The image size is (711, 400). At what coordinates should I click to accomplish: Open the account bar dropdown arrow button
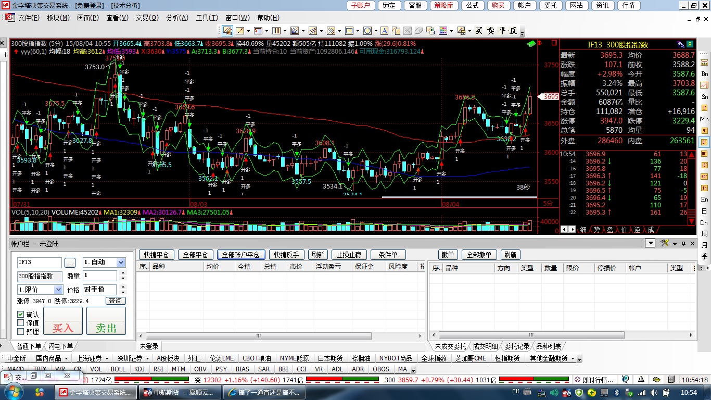650,243
